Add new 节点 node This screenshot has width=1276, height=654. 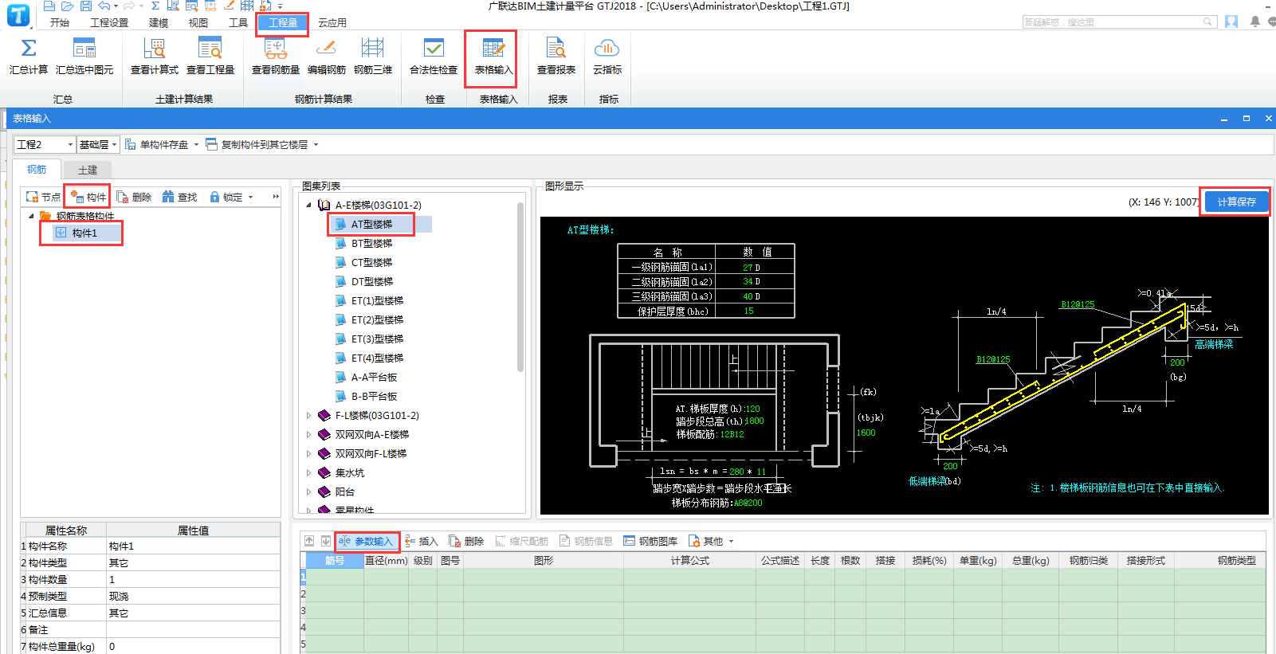click(43, 197)
